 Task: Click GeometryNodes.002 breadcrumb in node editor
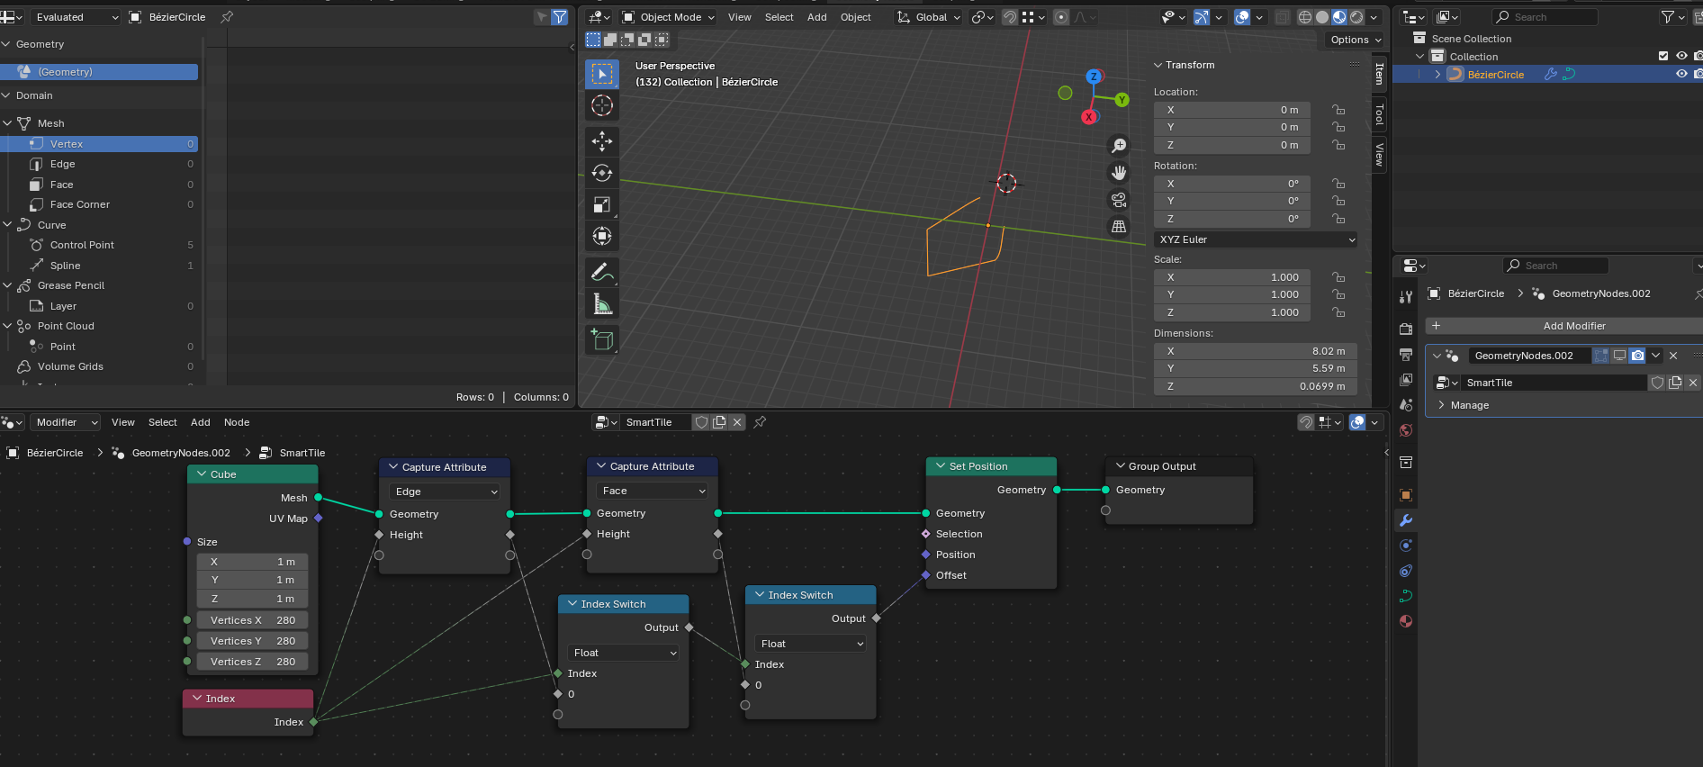181,453
